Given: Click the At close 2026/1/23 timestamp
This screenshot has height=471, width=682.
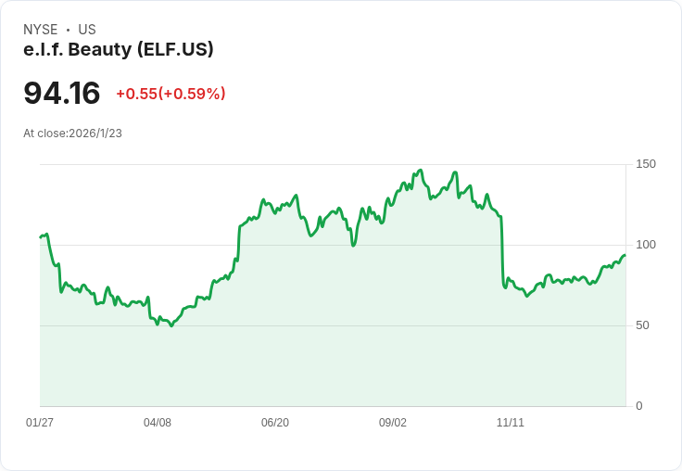Looking at the screenshot, I should tap(72, 134).
